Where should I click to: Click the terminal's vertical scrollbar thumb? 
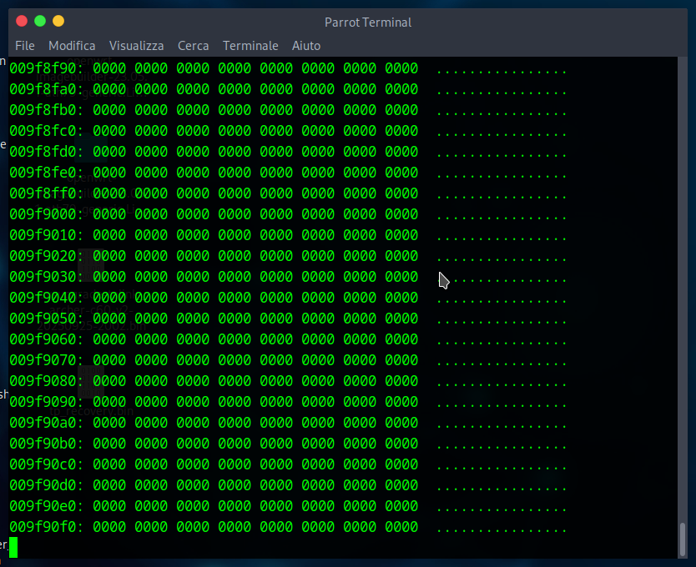(x=683, y=539)
